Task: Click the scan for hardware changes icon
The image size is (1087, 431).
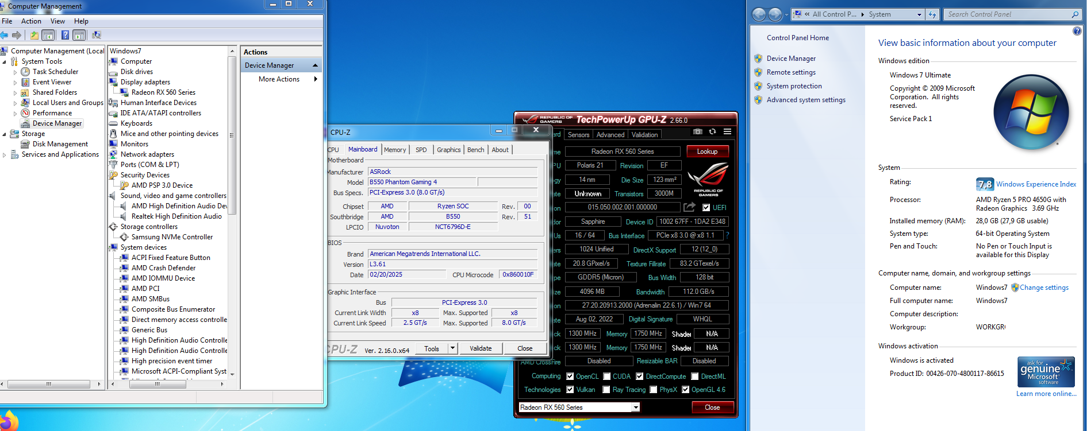Action: (96, 36)
